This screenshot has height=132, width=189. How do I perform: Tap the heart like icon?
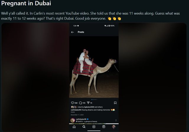tap(72, 103)
